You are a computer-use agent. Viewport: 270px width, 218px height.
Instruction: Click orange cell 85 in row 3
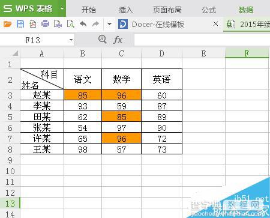point(83,95)
